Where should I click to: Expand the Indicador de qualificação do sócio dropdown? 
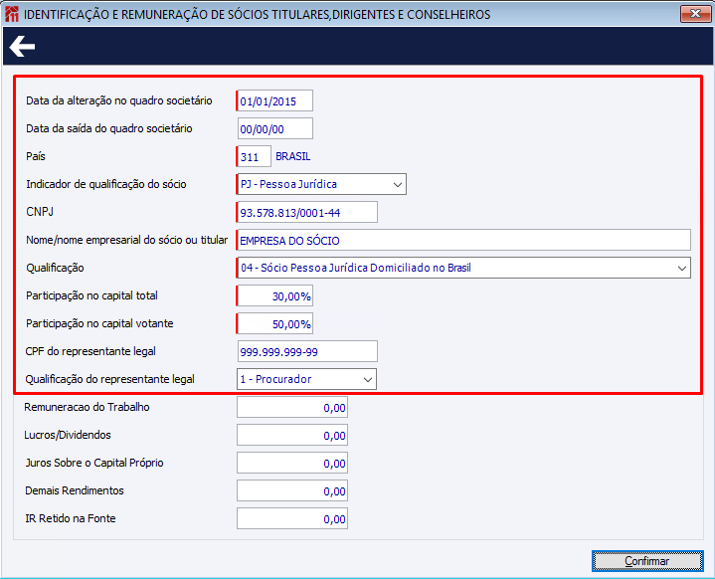(x=397, y=184)
